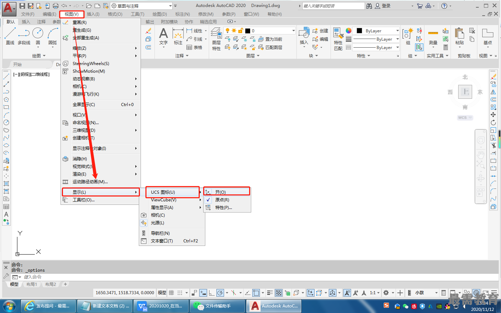Click the UCS Icon (UCS 图标) submenu item
Viewport: 501px width, 313px height.
[x=173, y=192]
